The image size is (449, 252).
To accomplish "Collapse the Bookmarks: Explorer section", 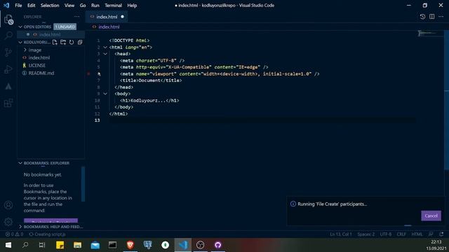I will click(x=20, y=163).
